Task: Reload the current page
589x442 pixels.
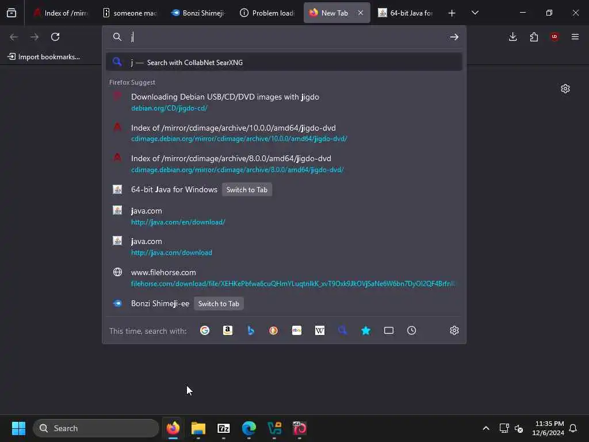Action: [55, 37]
